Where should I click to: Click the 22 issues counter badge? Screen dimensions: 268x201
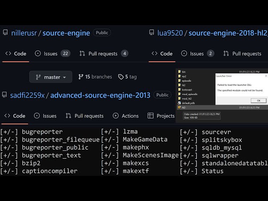(x=65, y=54)
